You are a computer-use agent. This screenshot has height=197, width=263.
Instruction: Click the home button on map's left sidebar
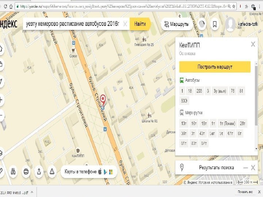point(1,49)
